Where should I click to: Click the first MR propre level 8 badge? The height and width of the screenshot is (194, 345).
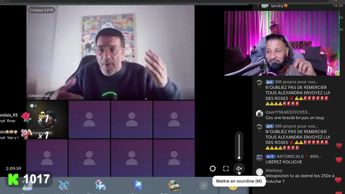[269, 82]
